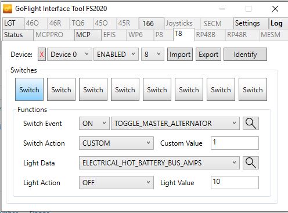Select the second Switch button
Screen dimensions: 288x213
[x=61, y=89]
